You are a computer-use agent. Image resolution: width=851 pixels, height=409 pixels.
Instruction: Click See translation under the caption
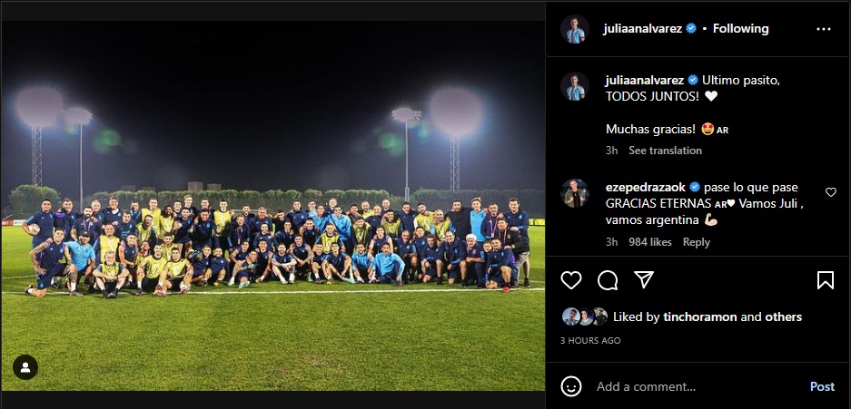coord(665,151)
